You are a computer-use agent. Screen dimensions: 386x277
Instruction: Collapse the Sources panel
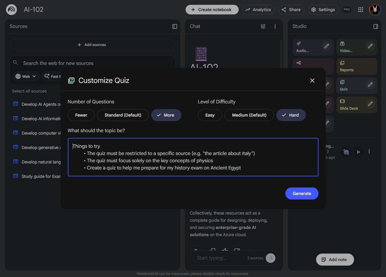(x=175, y=26)
